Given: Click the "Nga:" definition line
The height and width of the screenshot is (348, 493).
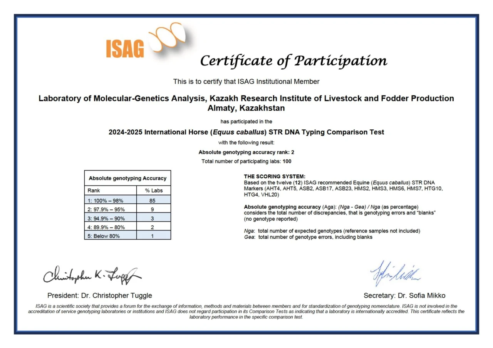Looking at the screenshot, I should point(332,231).
